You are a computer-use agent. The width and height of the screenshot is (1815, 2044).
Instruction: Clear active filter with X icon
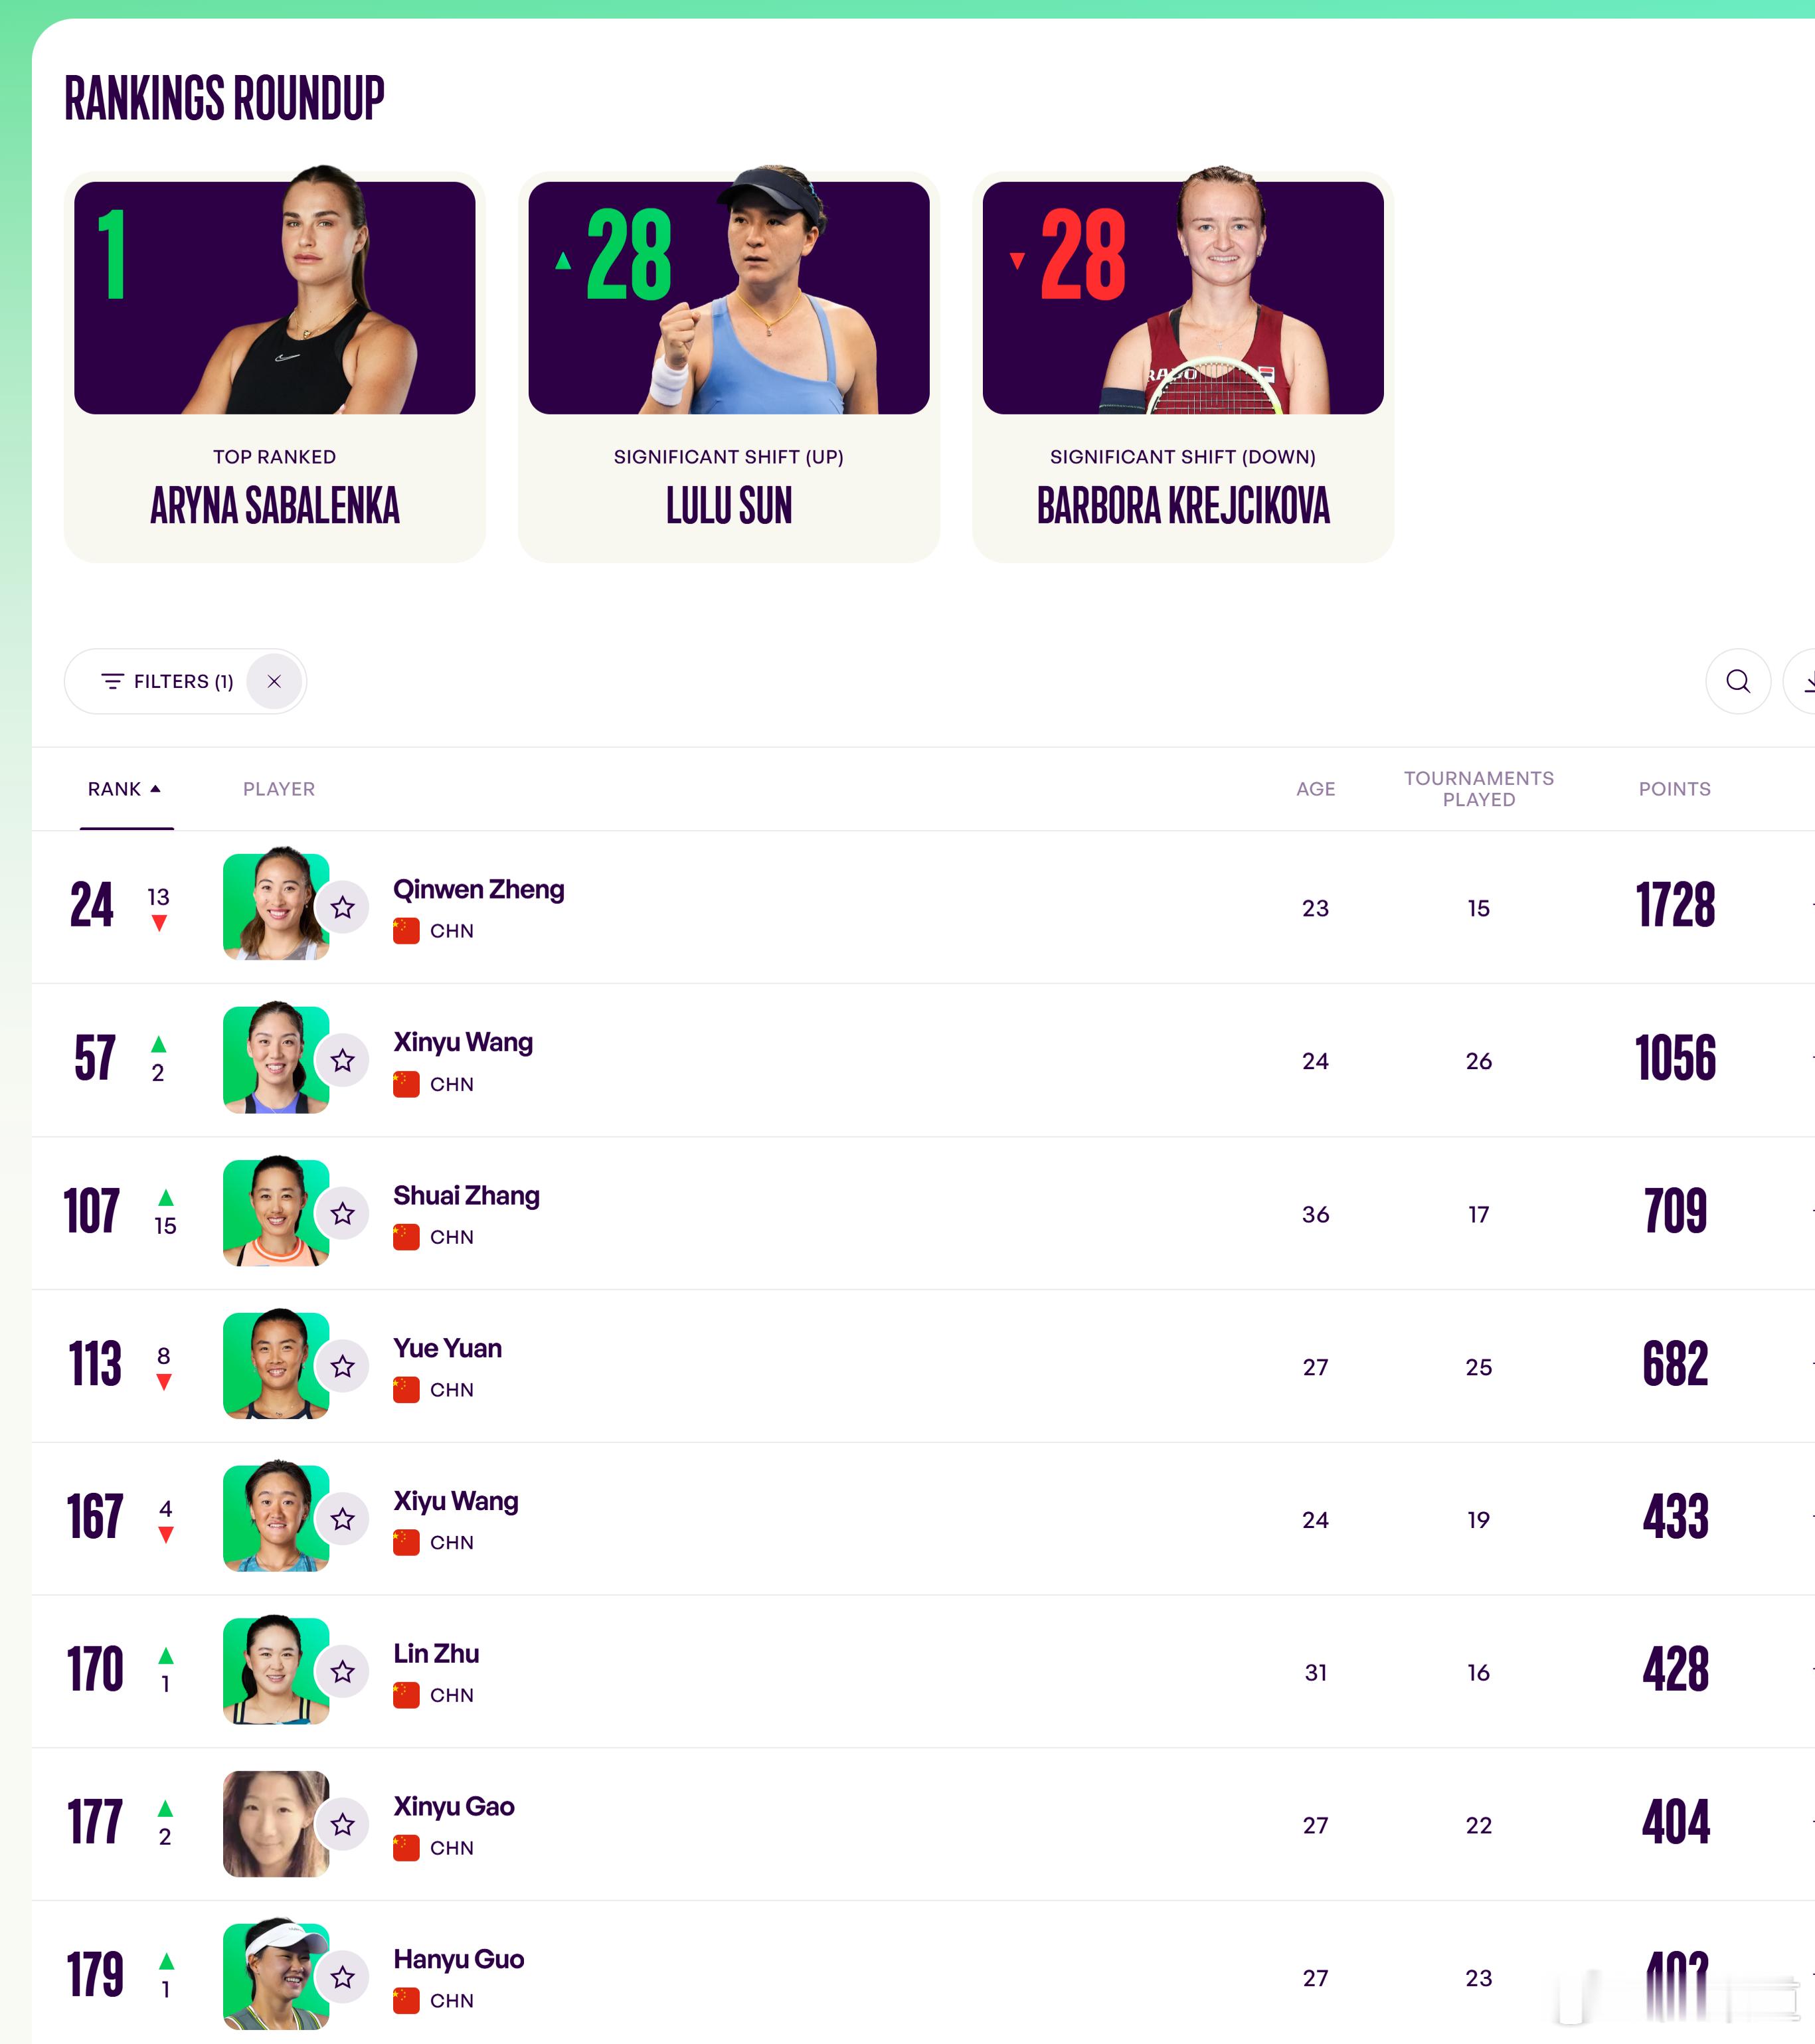point(274,681)
